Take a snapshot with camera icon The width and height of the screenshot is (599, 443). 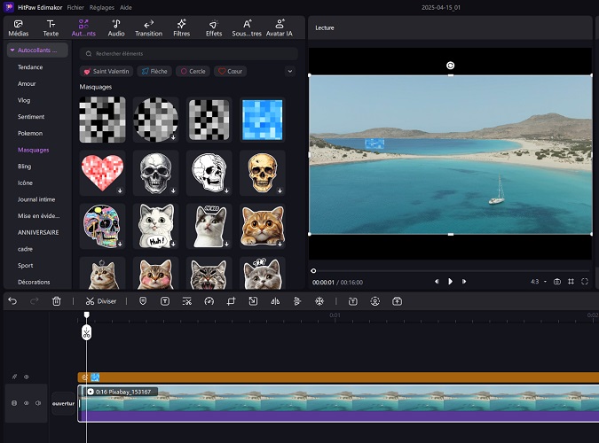coord(557,282)
